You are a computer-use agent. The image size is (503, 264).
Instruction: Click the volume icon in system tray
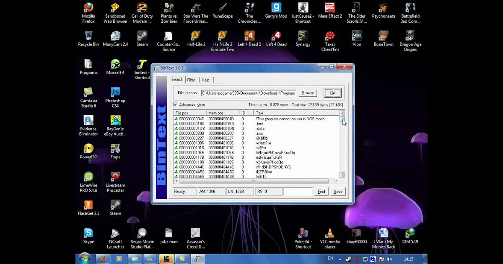tap(389, 259)
